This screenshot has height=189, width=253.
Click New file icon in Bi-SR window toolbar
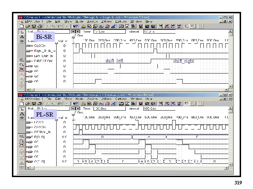[22, 26]
